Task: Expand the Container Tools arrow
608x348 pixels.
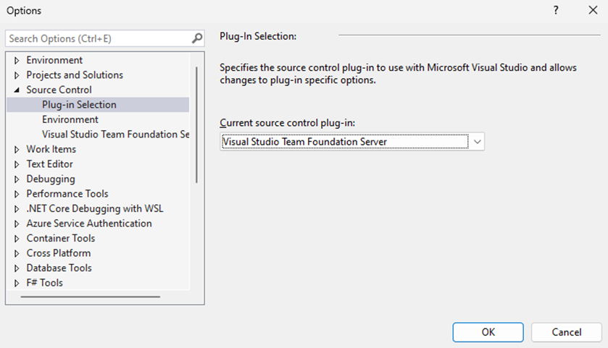Action: (x=17, y=239)
